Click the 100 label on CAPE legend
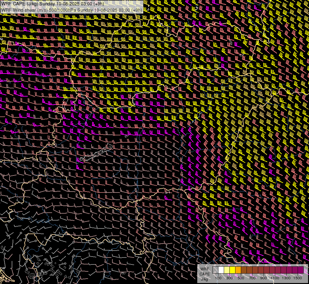This screenshot has width=309, height=284. [x=218, y=278]
